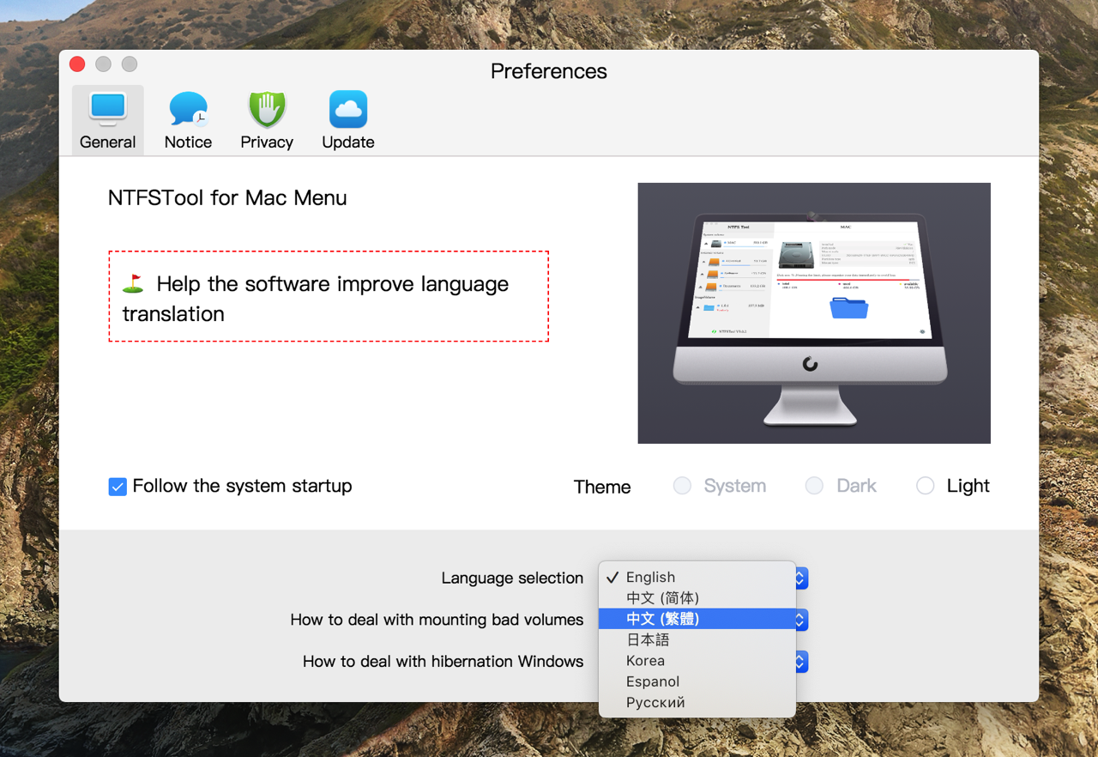Choose Espanol from the language list
Image resolution: width=1098 pixels, height=757 pixels.
pyautogui.click(x=697, y=681)
